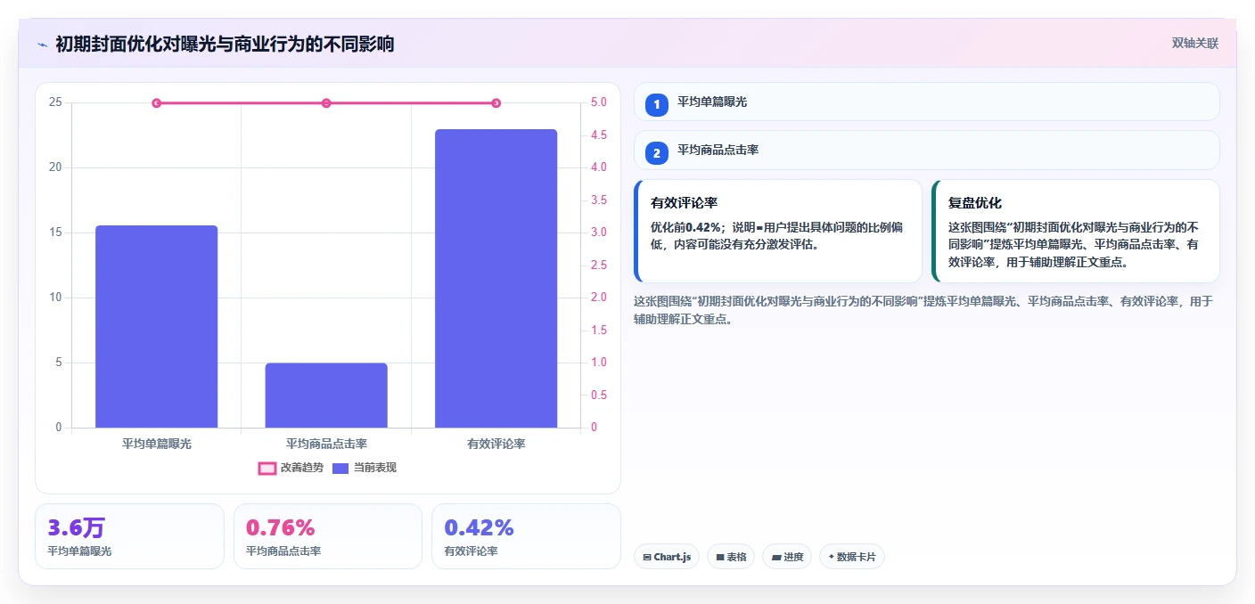
Task: Click the lightning icon beside the chart title
Action: tap(42, 45)
